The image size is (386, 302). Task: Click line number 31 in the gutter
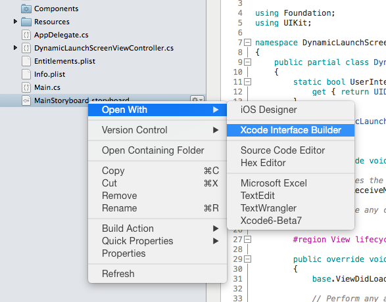[x=238, y=279]
